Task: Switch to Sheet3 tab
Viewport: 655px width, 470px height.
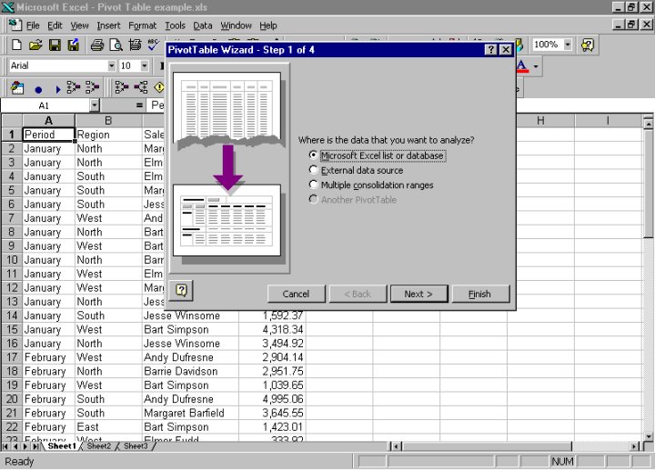Action: (136, 446)
